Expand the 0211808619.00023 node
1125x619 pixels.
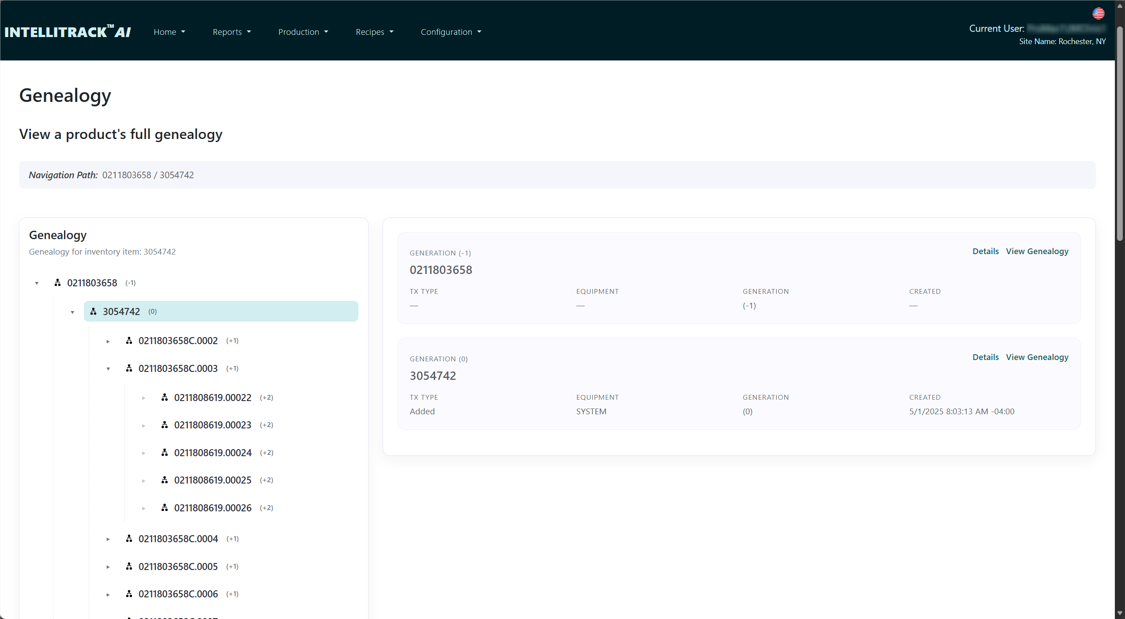point(143,426)
